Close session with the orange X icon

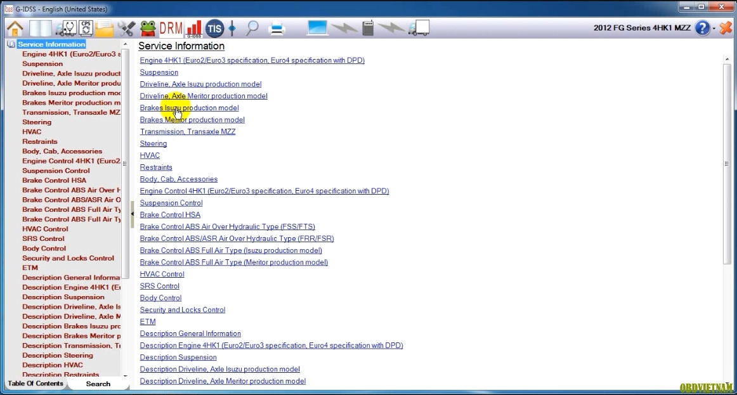pos(726,28)
